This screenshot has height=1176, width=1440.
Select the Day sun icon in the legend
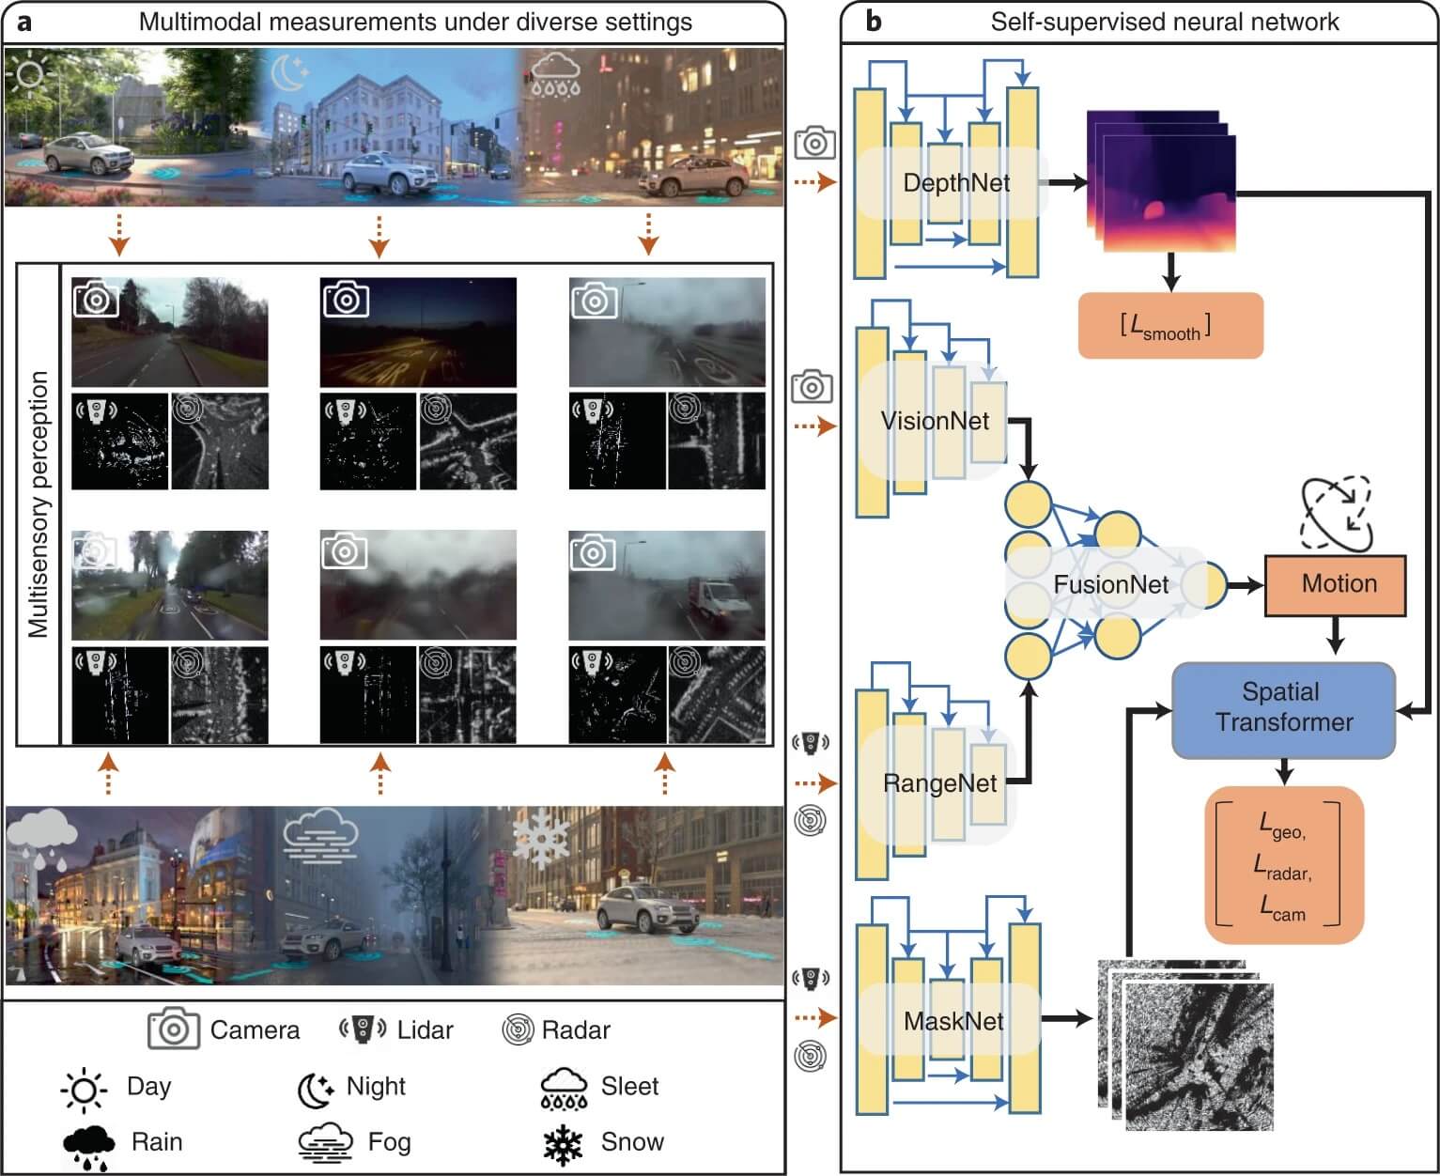point(85,1090)
